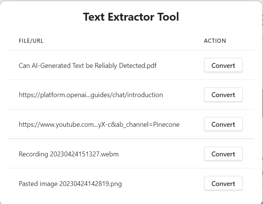Select 'Can AI-Generated Text be Reliably Detected.pdf' entry
Image resolution: width=263 pixels, height=204 pixels.
click(x=88, y=66)
